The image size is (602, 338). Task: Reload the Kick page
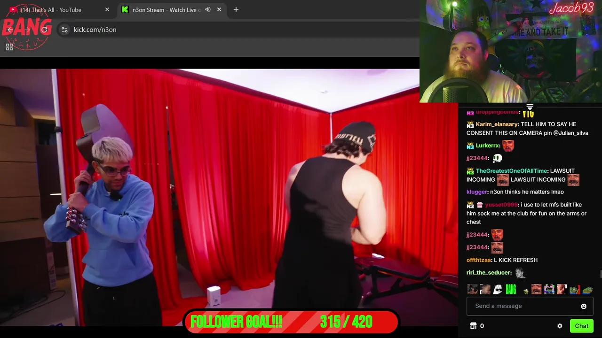coord(44,30)
